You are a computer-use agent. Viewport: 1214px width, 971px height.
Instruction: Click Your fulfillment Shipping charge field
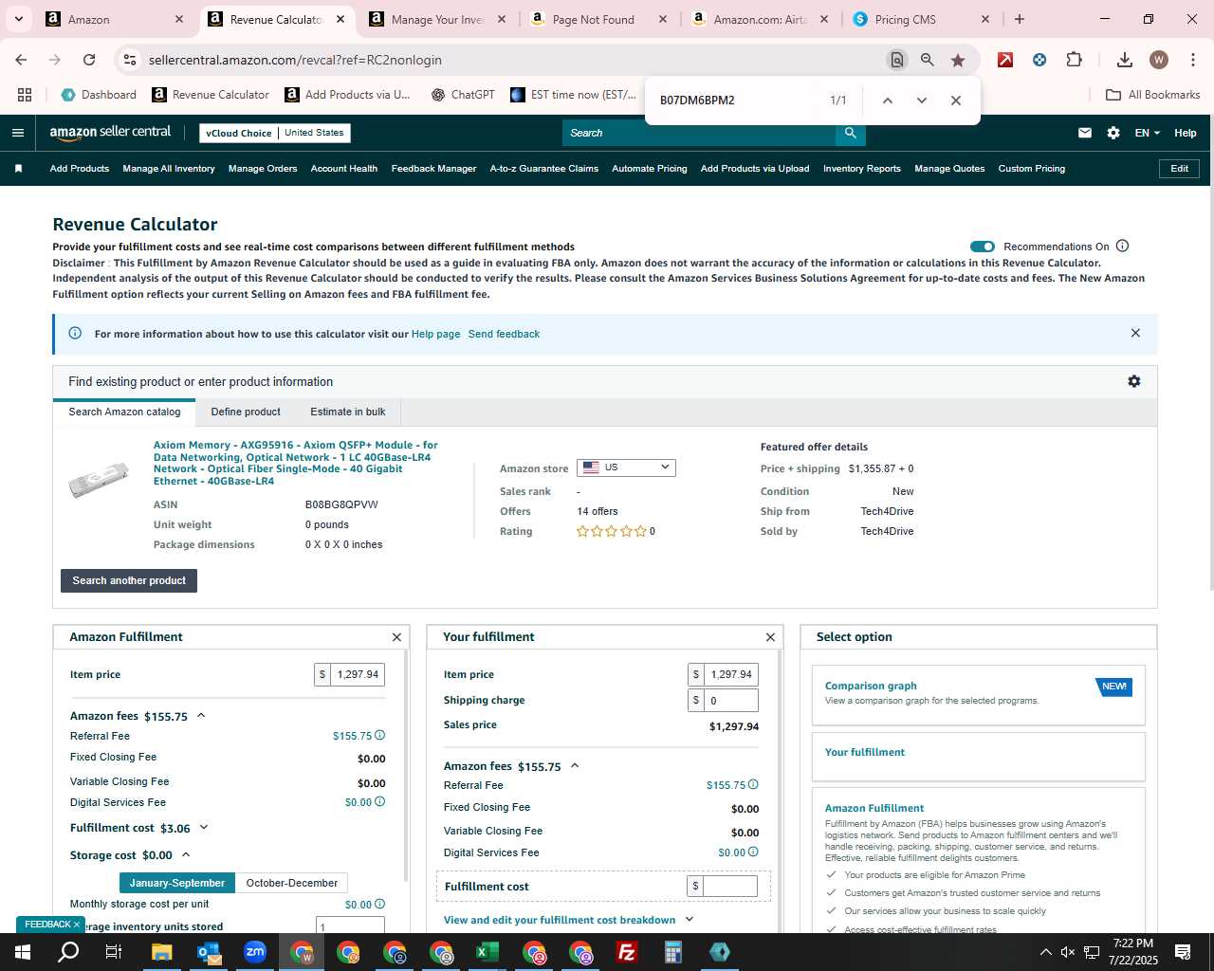[x=730, y=700]
